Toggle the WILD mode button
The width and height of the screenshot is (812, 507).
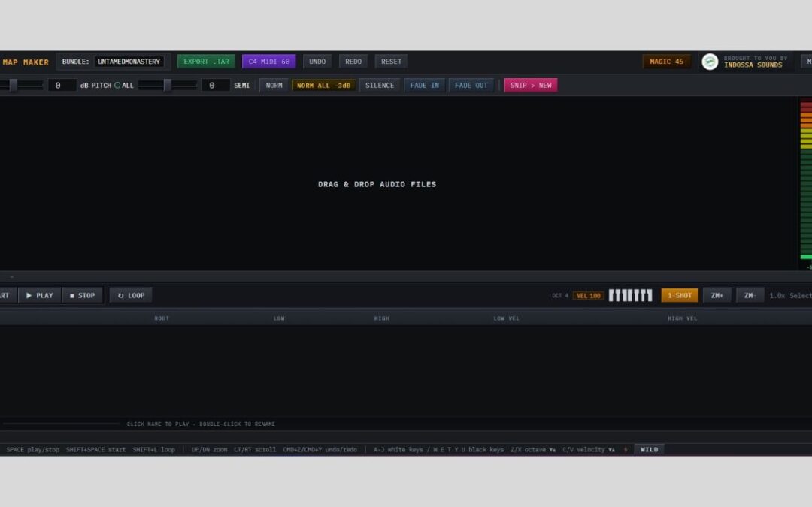[x=649, y=450]
